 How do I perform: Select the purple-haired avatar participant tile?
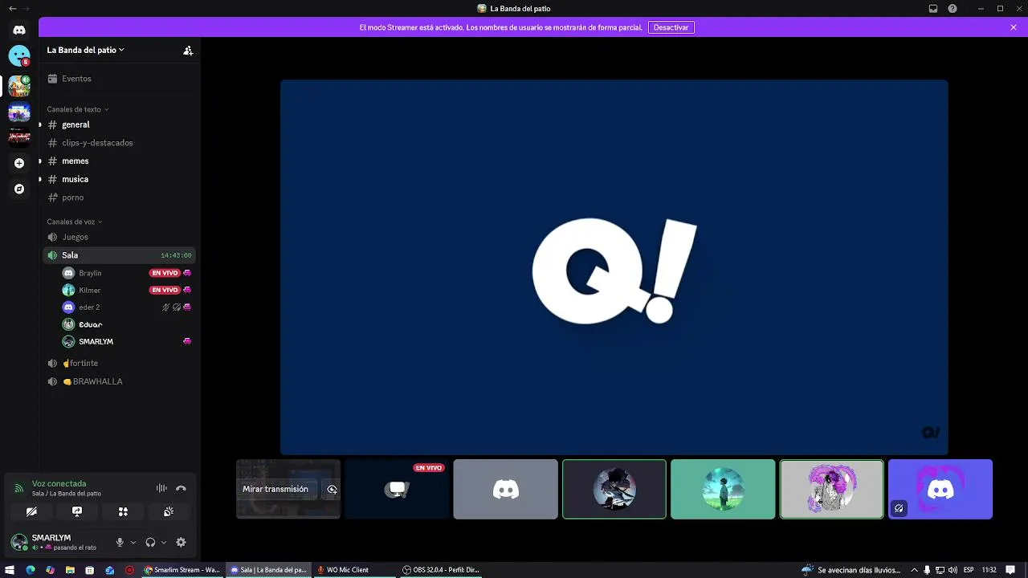coord(831,489)
